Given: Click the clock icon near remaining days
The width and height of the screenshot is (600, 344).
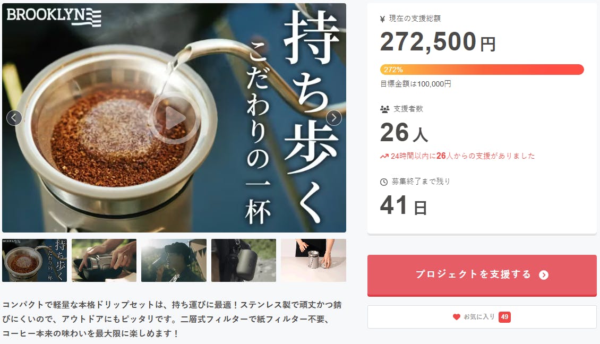Looking at the screenshot, I should pyautogui.click(x=384, y=182).
